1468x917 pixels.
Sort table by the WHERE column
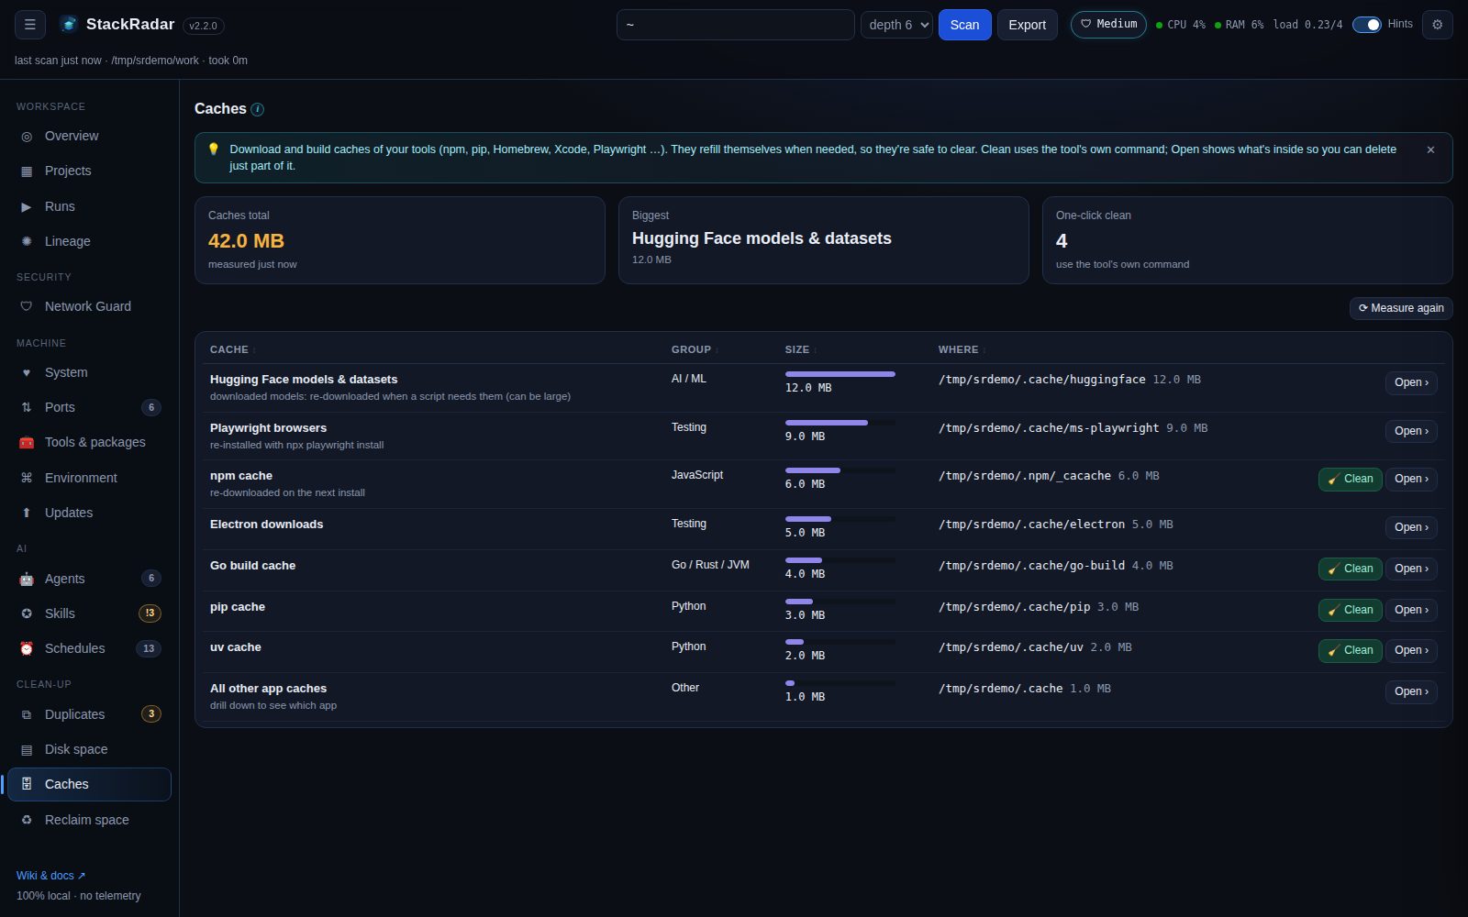962,349
